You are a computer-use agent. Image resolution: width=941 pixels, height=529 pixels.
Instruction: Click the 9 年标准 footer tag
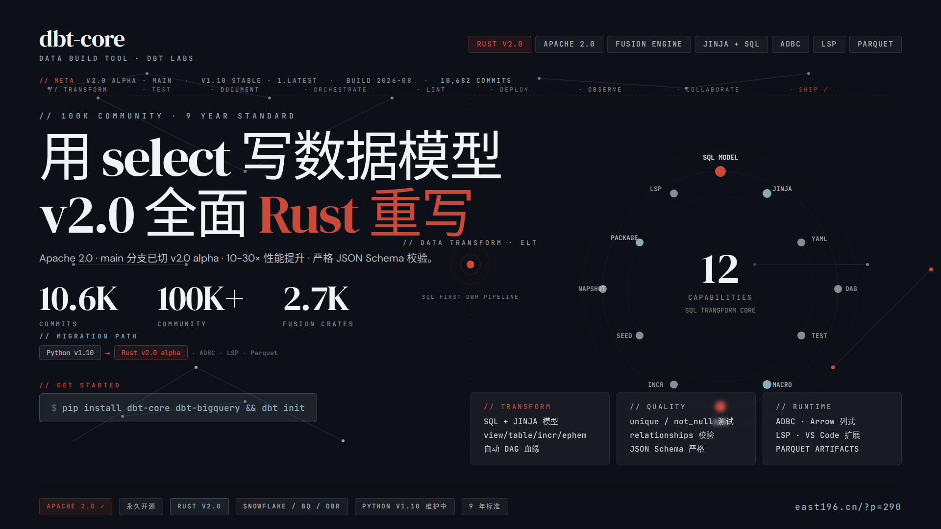click(485, 506)
